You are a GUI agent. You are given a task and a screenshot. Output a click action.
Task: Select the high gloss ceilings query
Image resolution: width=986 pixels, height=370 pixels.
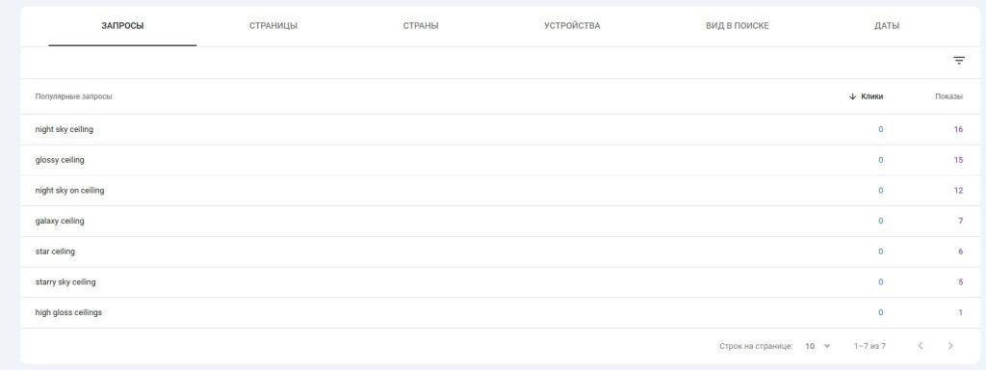pyautogui.click(x=500, y=313)
